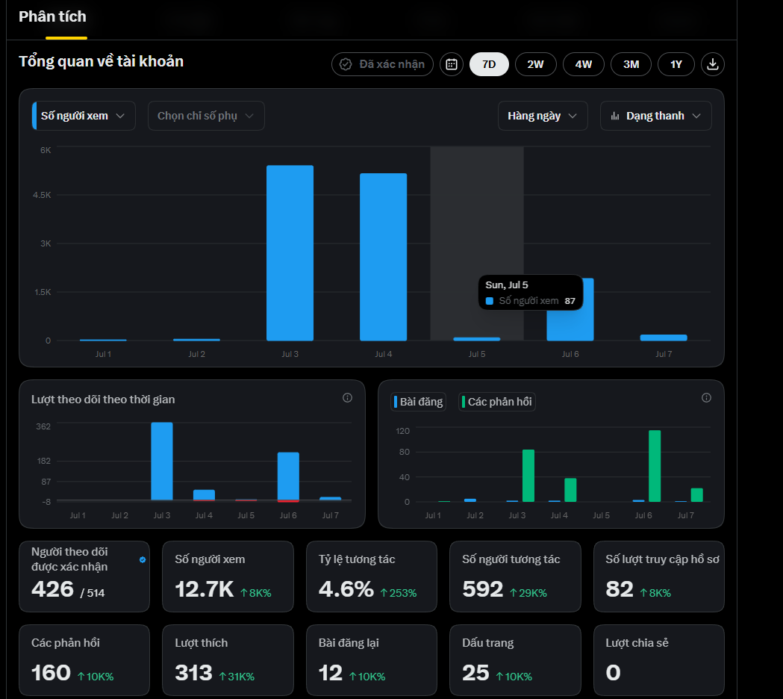Open the calendar date picker icon
This screenshot has width=783, height=699.
click(452, 64)
